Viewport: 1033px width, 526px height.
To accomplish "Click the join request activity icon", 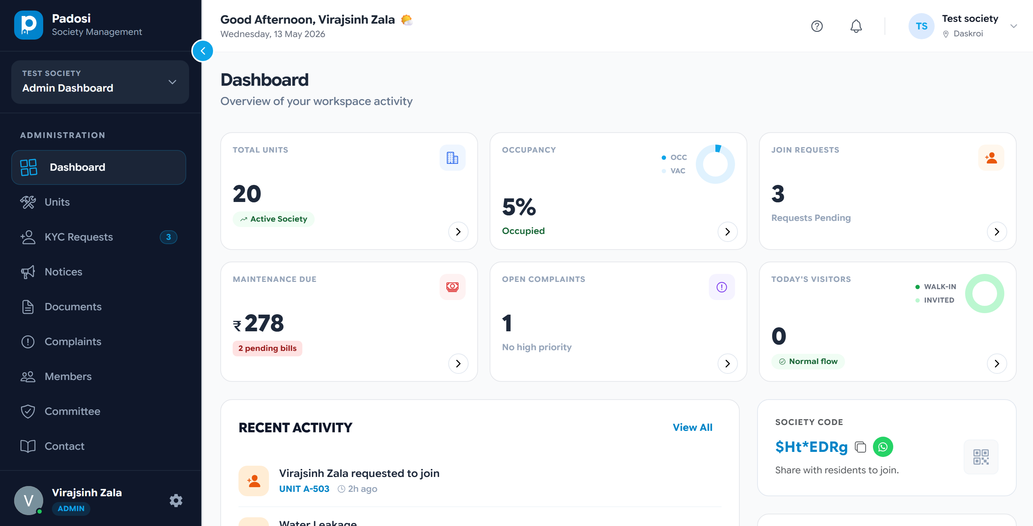I will click(253, 481).
